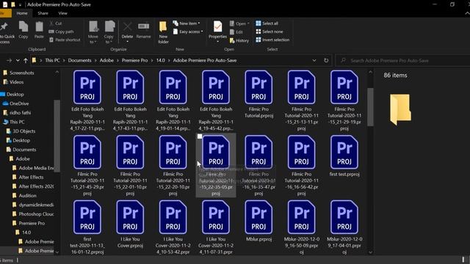The height and width of the screenshot is (264, 470).
Task: Select Mblur.prproj file
Action: click(258, 221)
